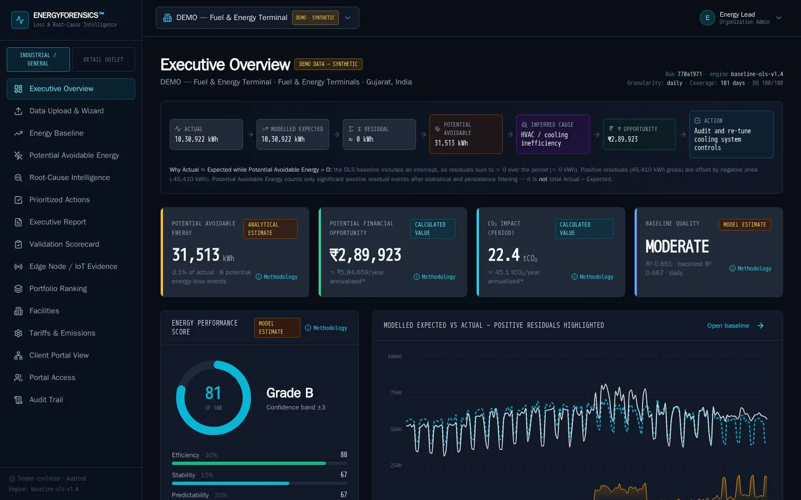This screenshot has width=801, height=500.
Task: Click the Edge Node / IoT Evidence radio icon
Action: click(x=18, y=267)
